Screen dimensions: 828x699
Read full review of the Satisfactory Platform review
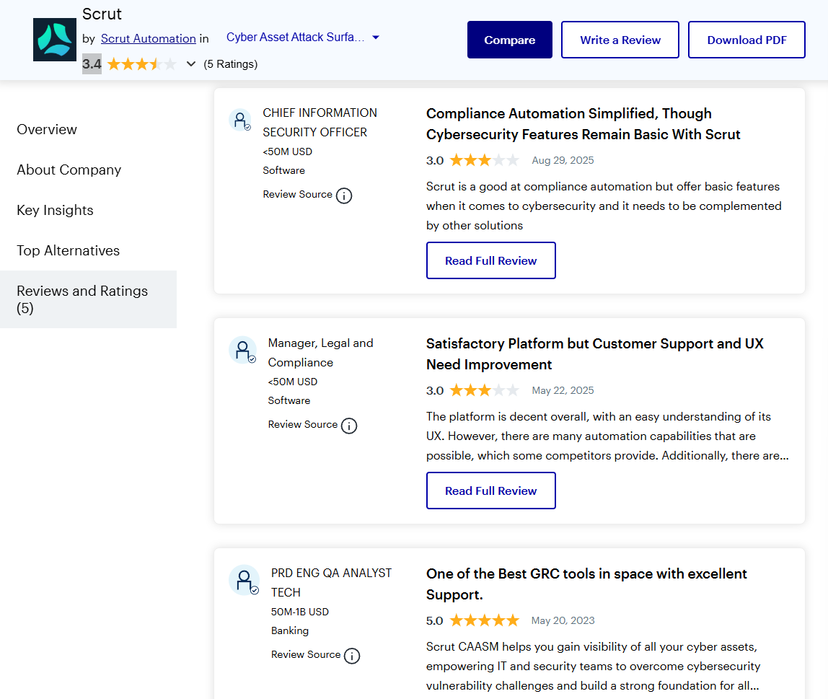[x=490, y=491]
